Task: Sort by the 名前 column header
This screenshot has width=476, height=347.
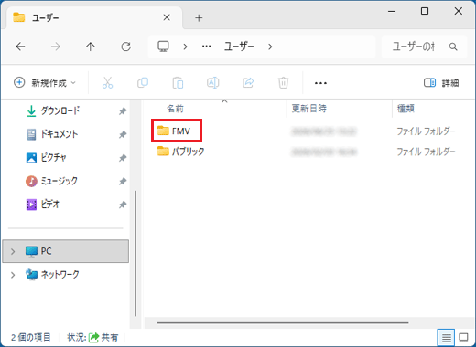Action: pyautogui.click(x=175, y=109)
